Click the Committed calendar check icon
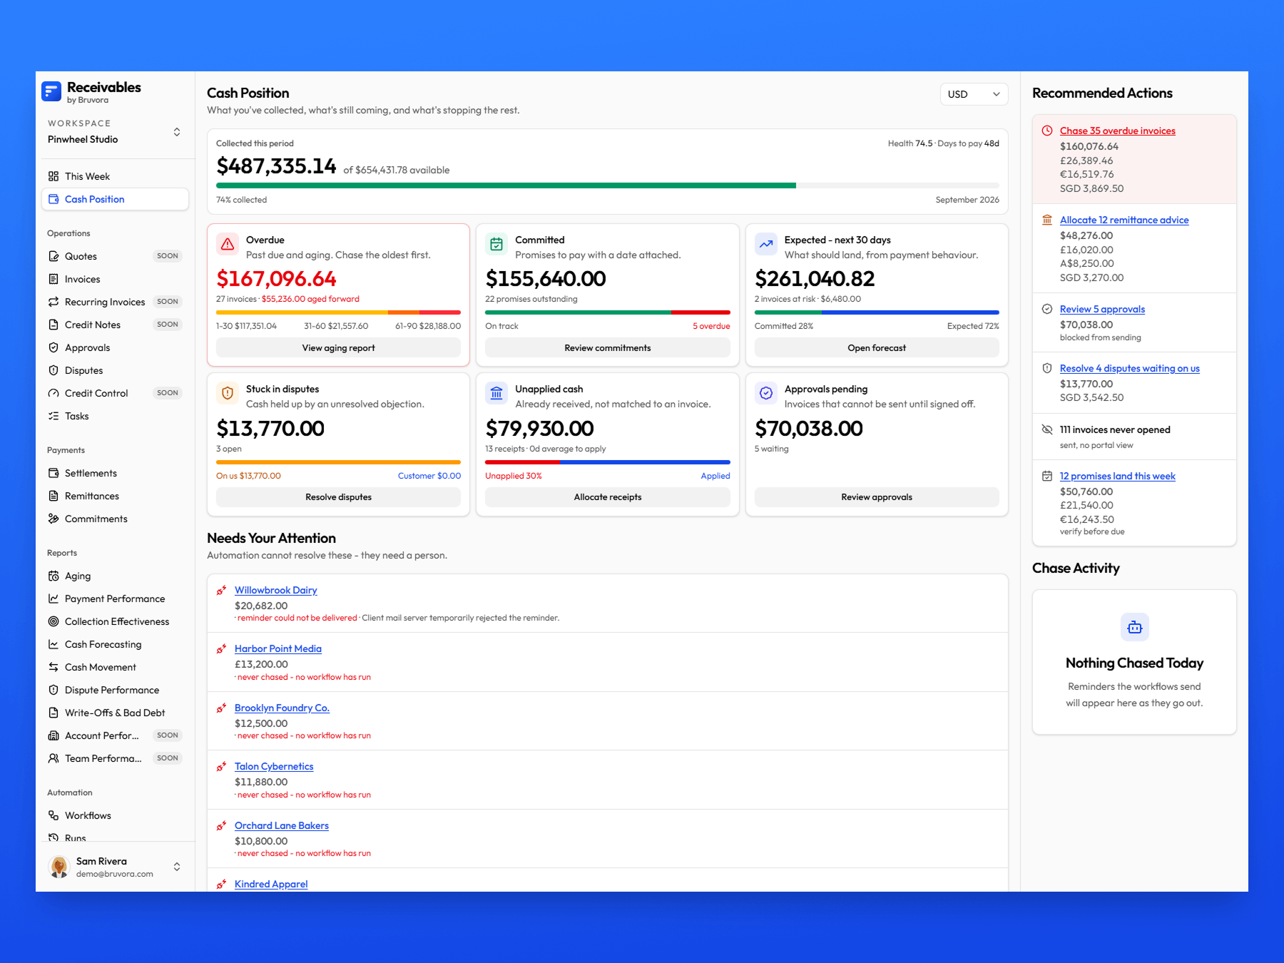 (496, 244)
